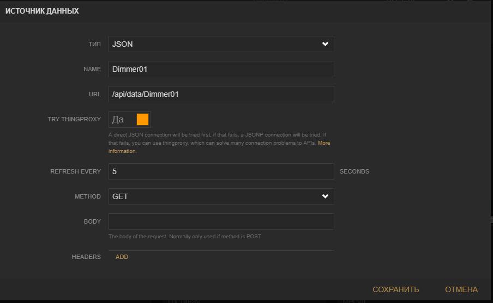Click the URL field with /api/data/Dimmer01

click(221, 94)
